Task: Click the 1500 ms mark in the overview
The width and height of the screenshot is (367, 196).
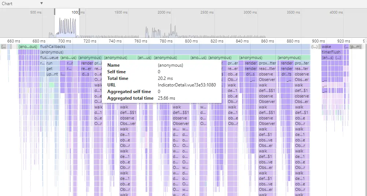Action: (x=121, y=12)
